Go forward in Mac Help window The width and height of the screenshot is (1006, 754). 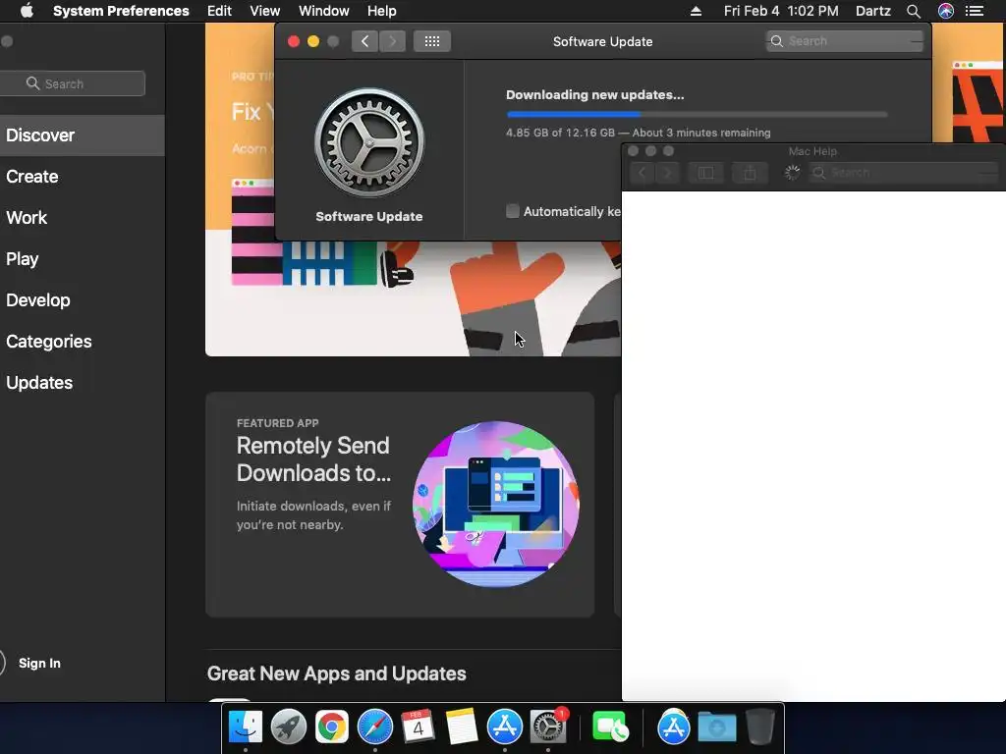coord(667,173)
